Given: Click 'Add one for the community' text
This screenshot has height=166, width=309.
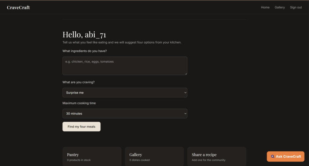Looking at the screenshot, I should click(209, 160).
